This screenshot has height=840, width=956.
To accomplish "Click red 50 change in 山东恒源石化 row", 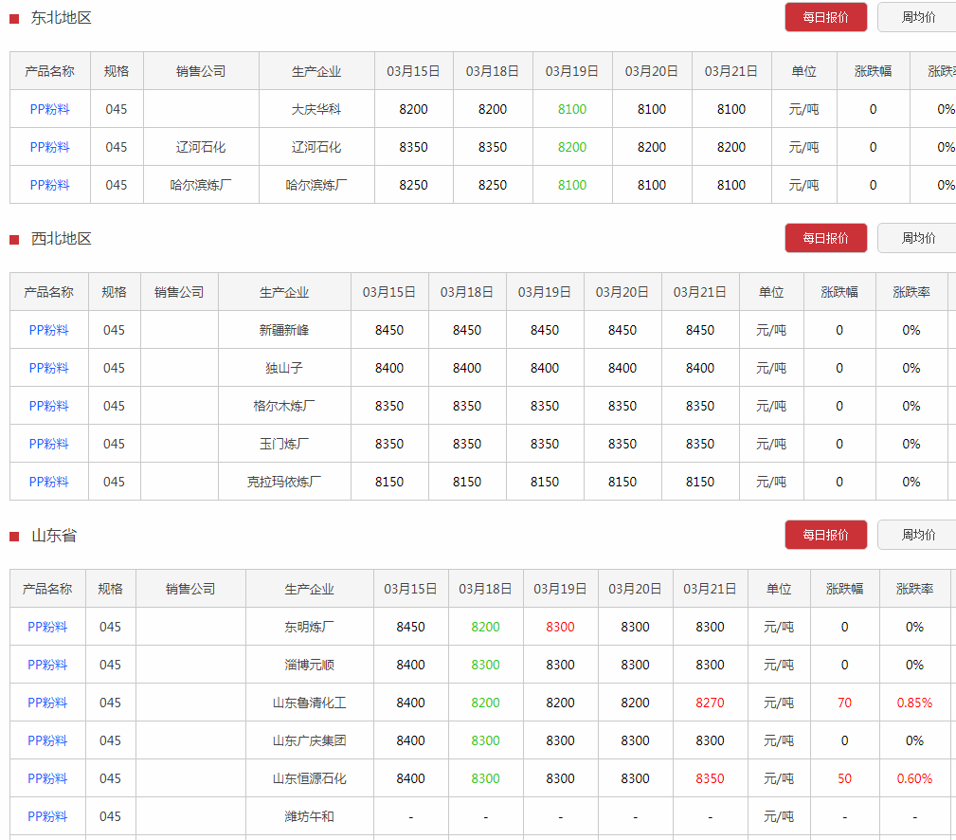I will (844, 778).
